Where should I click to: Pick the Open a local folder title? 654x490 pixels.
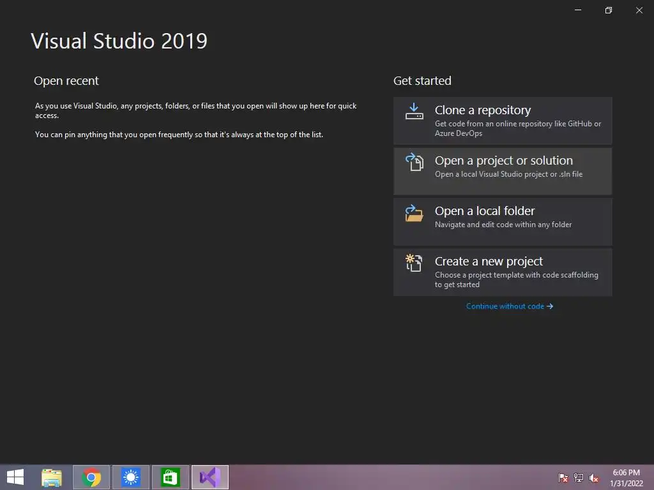point(485,211)
